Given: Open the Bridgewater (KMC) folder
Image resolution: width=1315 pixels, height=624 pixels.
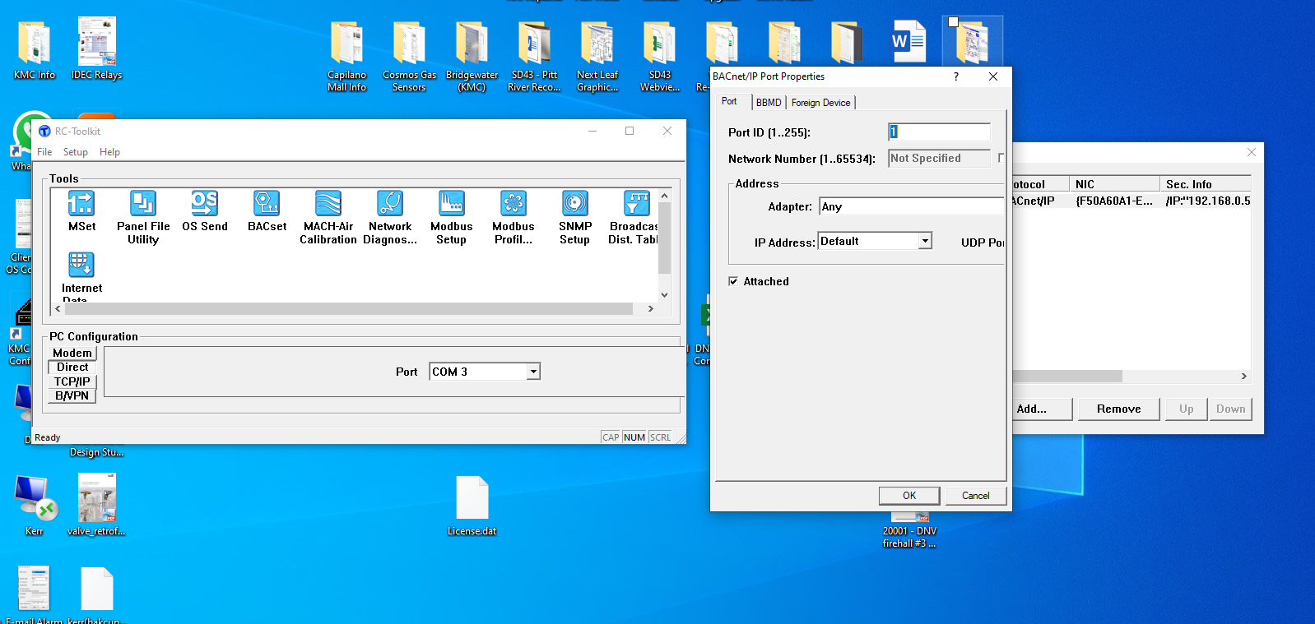Looking at the screenshot, I should pyautogui.click(x=472, y=57).
